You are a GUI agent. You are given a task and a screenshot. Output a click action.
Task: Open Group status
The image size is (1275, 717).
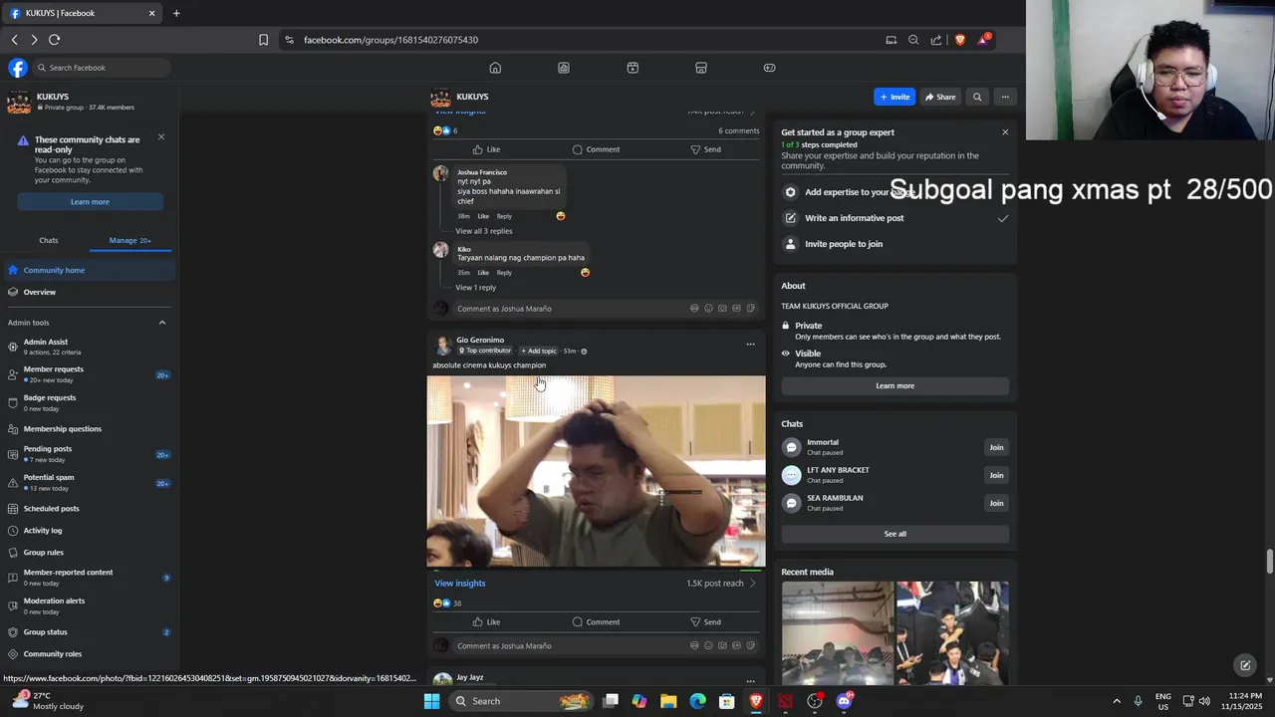point(89,632)
